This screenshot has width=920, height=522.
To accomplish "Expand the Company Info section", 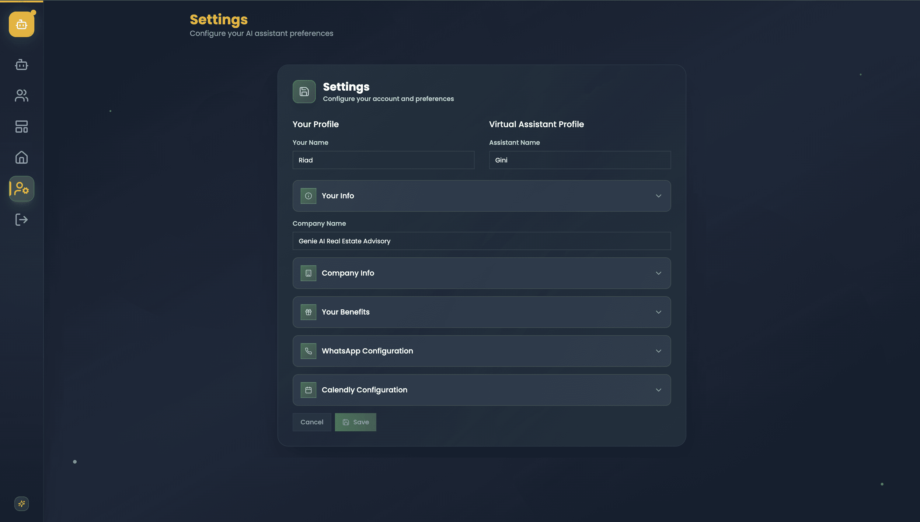I will pyautogui.click(x=482, y=273).
